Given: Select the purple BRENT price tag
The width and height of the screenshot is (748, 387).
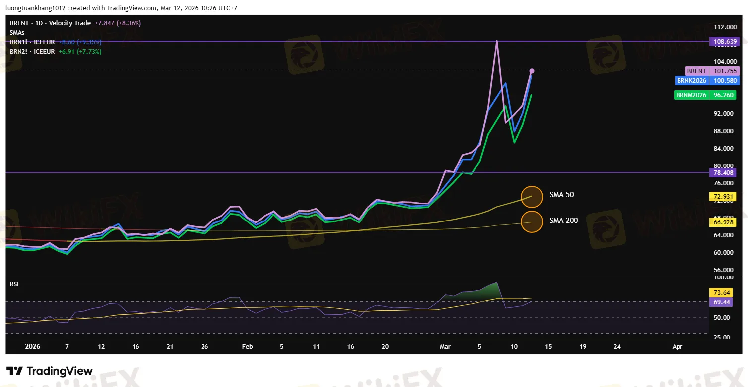Looking at the screenshot, I should coord(696,71).
